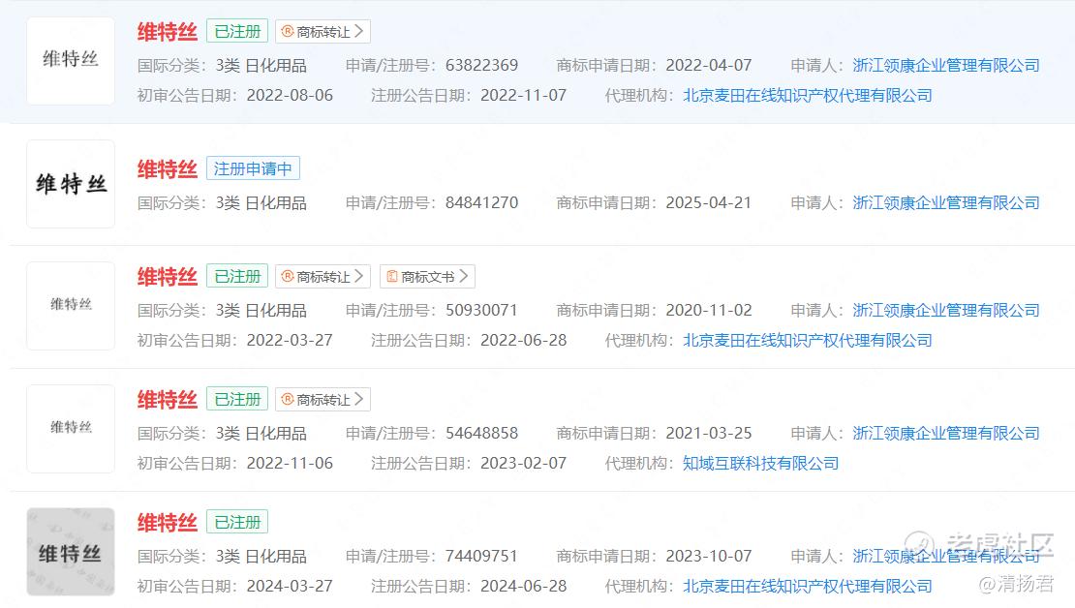1075x608 pixels.
Task: Open applicant 浙江领康企业管理有限公司 in the 63822369 row
Action: (x=946, y=66)
